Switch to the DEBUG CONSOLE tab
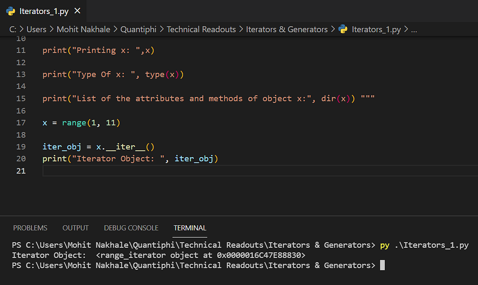The height and width of the screenshot is (285, 478). click(131, 228)
